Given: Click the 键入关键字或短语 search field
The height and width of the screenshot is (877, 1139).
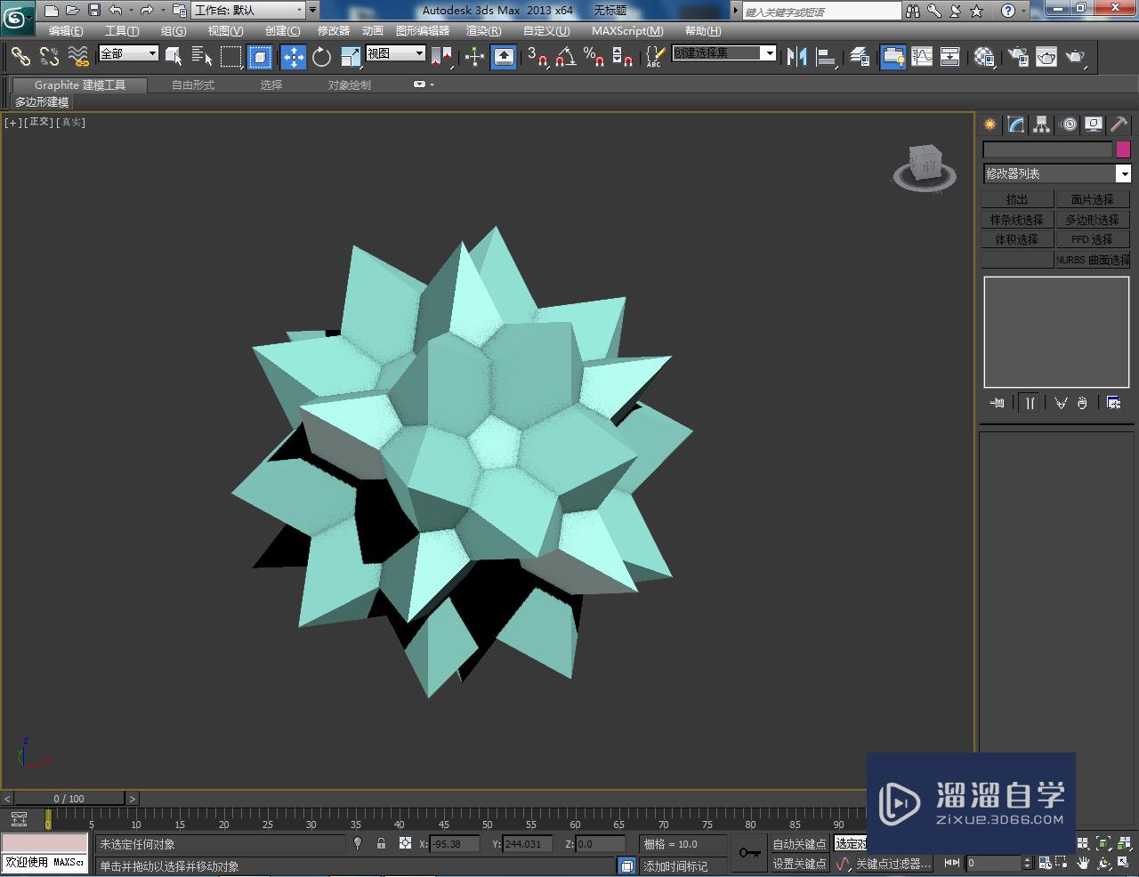Looking at the screenshot, I should [822, 11].
